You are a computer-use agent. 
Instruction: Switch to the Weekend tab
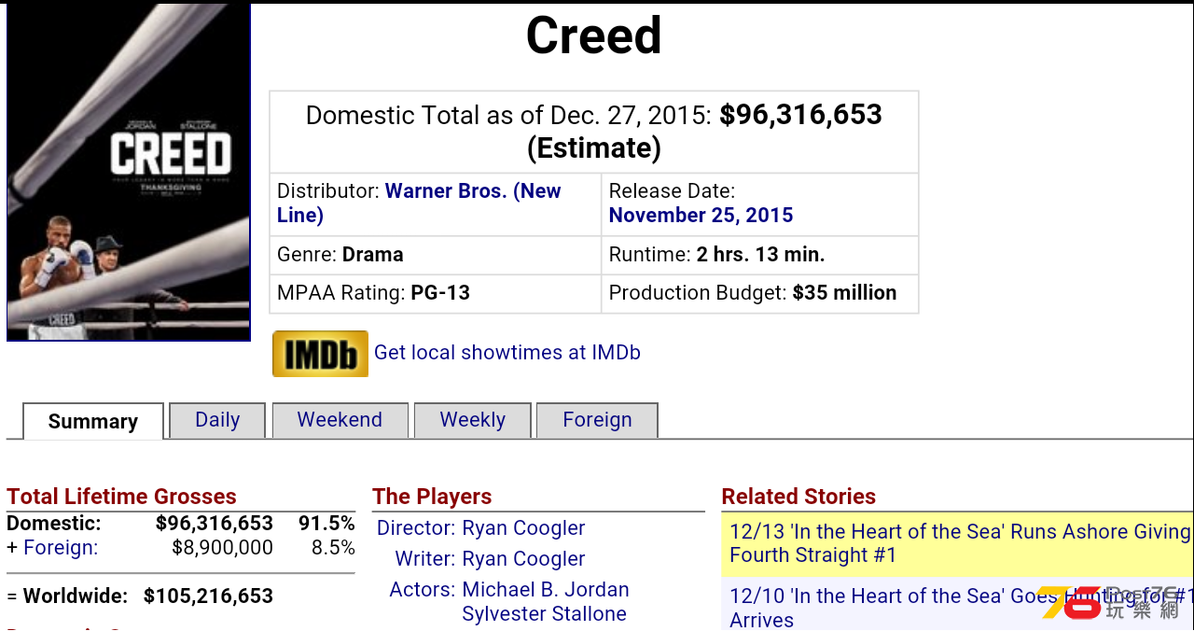click(x=340, y=420)
